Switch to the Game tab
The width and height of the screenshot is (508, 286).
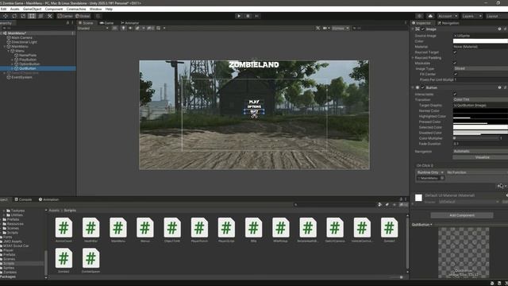pyautogui.click(x=107, y=23)
